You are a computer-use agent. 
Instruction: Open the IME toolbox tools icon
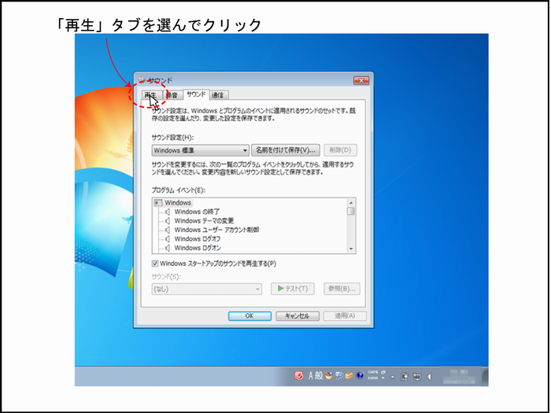[349, 376]
